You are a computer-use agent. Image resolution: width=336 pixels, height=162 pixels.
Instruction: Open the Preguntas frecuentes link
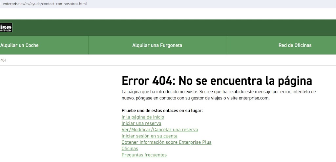click(x=144, y=155)
